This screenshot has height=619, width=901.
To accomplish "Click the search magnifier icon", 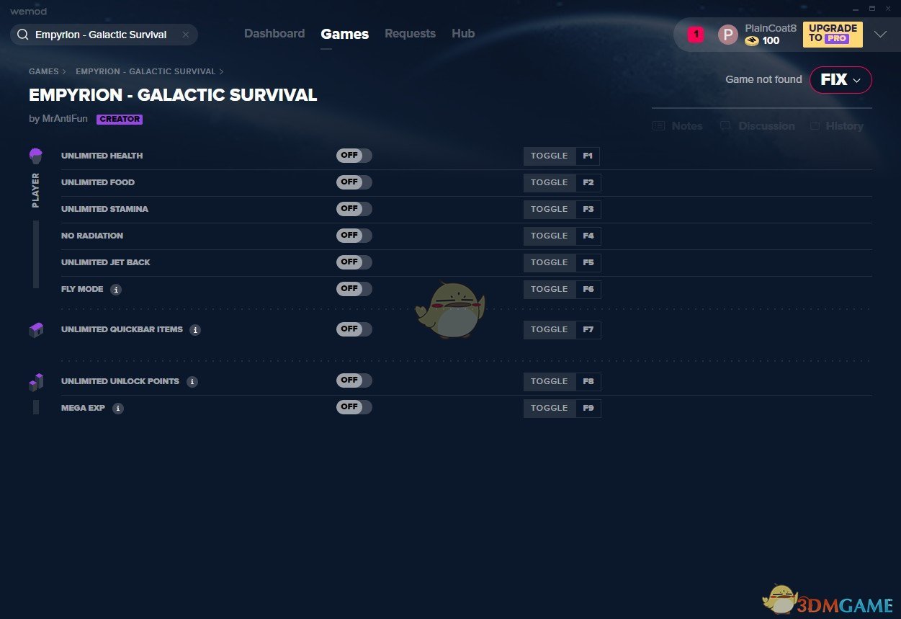I will 23,35.
